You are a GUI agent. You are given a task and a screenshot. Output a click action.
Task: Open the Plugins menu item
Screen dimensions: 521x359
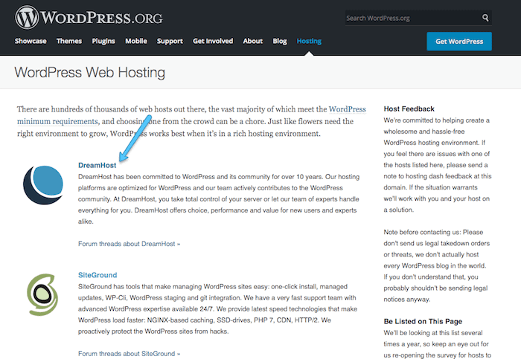(x=103, y=41)
